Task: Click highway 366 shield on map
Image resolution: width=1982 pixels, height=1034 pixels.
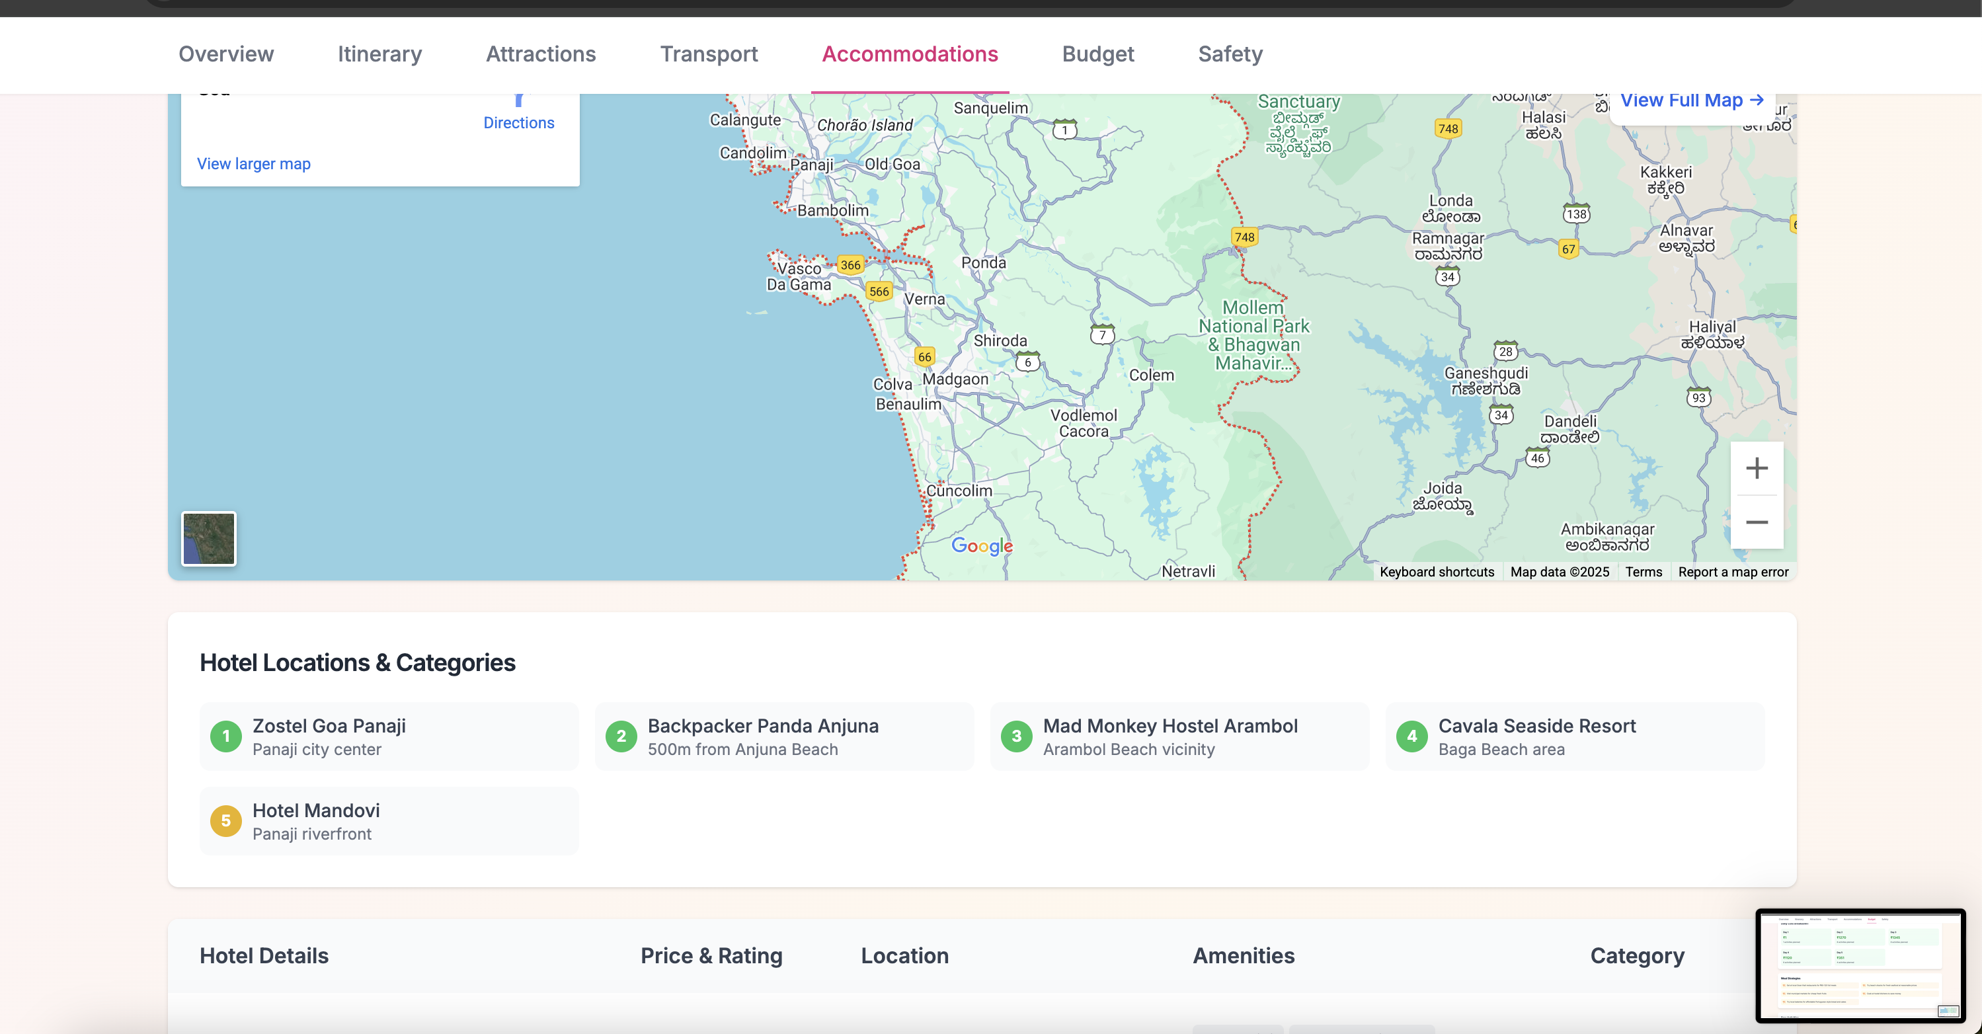Action: tap(850, 264)
